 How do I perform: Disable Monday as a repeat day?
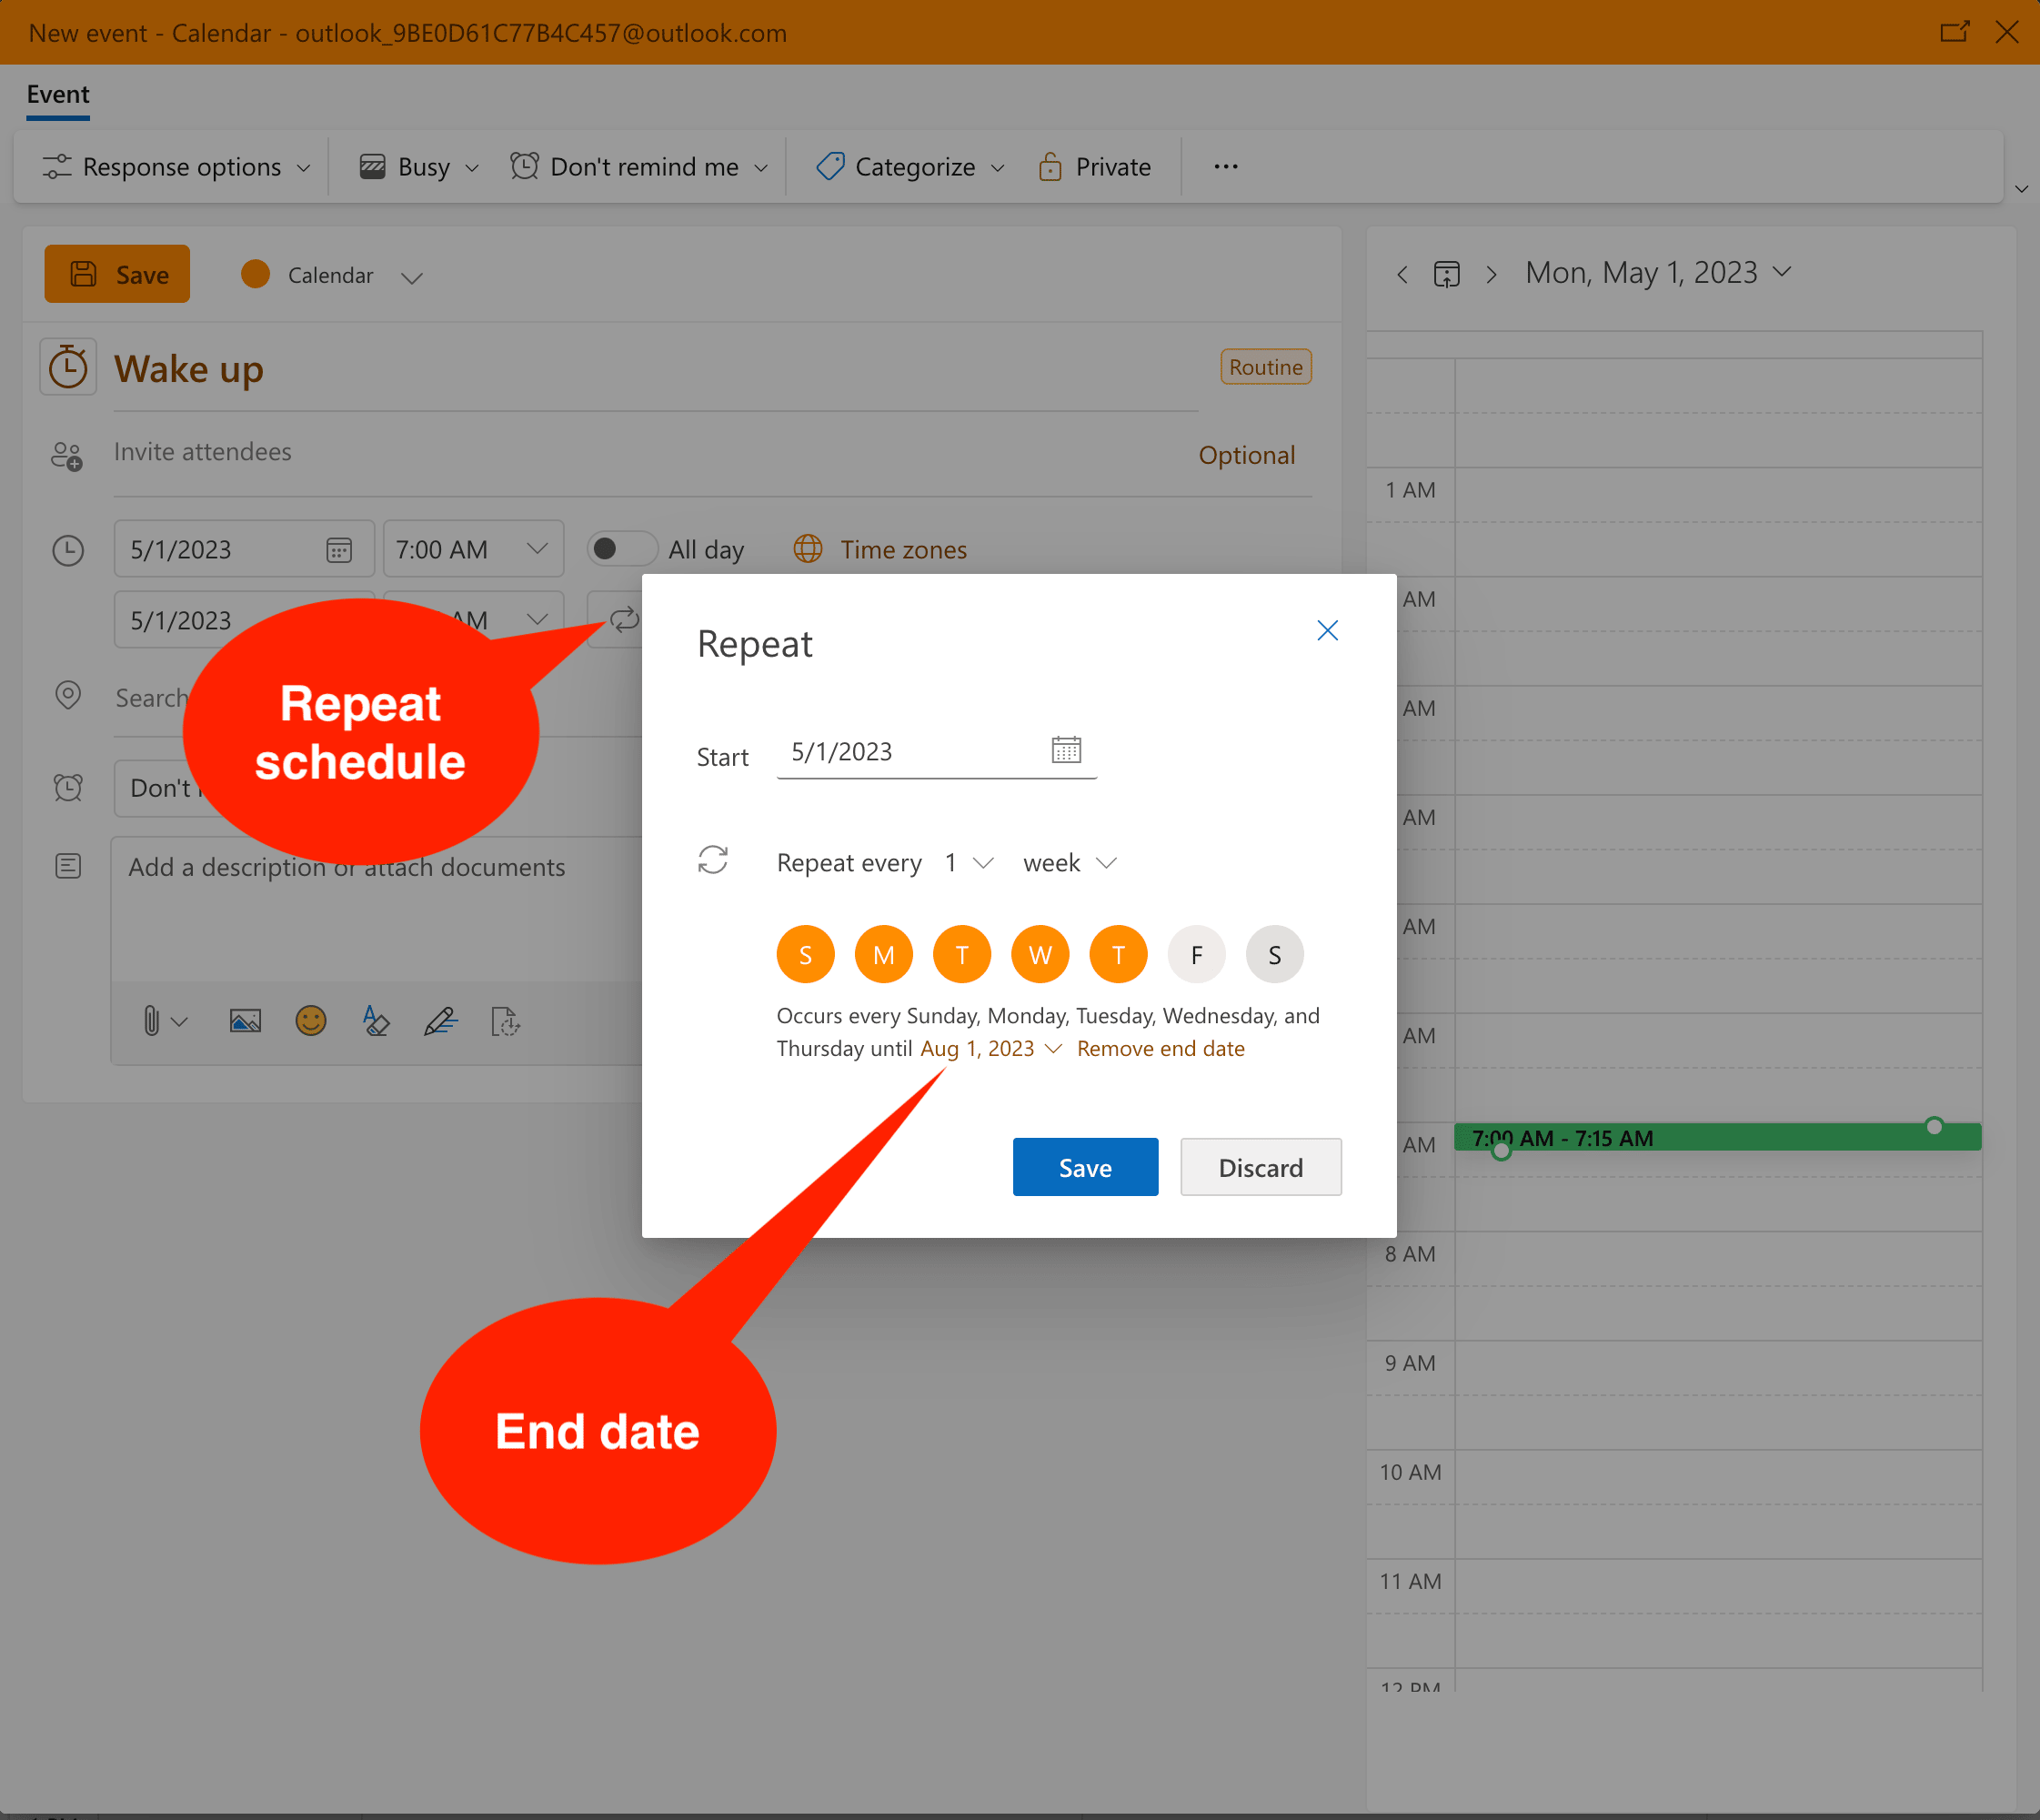pyautogui.click(x=883, y=953)
